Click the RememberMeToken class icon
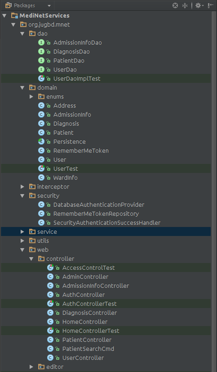Viewport: 217px width, 372px height. coord(41,151)
